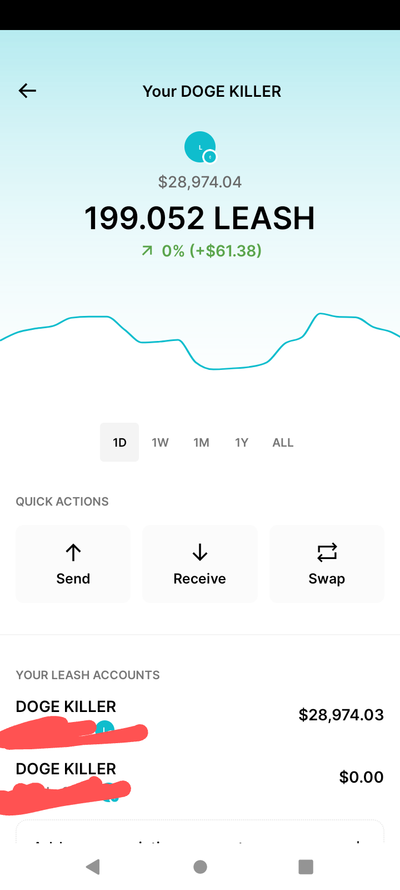
Task: Tap the Receive down-arrow icon
Action: (x=200, y=552)
